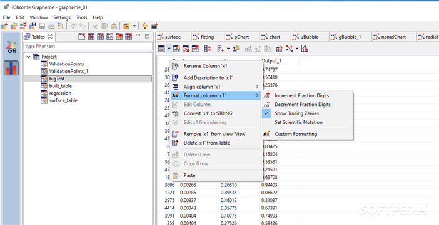
Task: Open dropdown arrow next to yellow edit icon
Action: pos(134,26)
